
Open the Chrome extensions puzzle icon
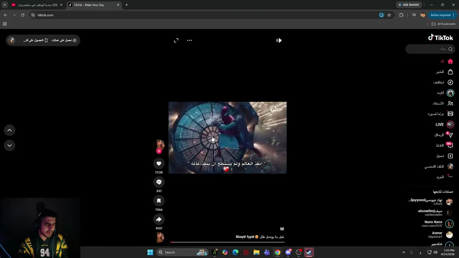pyautogui.click(x=401, y=15)
